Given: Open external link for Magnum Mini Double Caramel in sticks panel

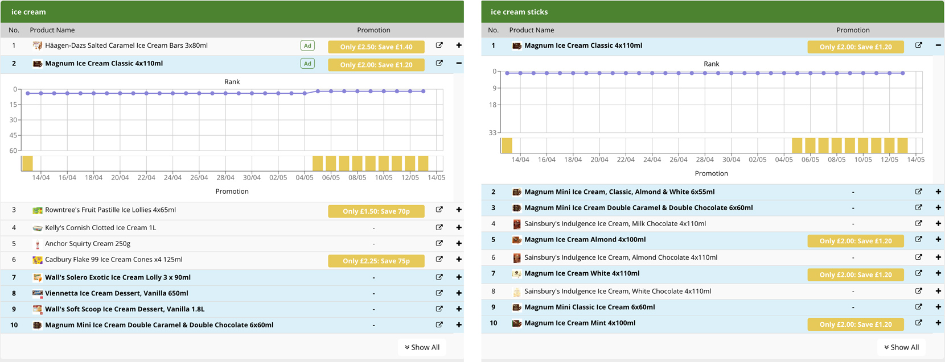Looking at the screenshot, I should [918, 208].
